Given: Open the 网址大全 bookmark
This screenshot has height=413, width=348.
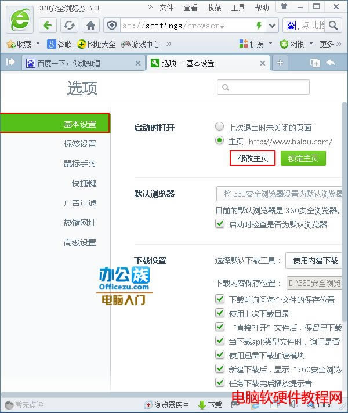Looking at the screenshot, I should pos(96,44).
